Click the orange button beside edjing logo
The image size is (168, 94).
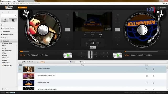[x=22, y=8]
